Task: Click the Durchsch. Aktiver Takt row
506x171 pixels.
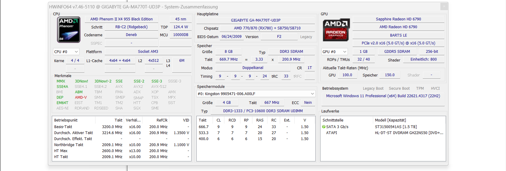Action: point(122,133)
